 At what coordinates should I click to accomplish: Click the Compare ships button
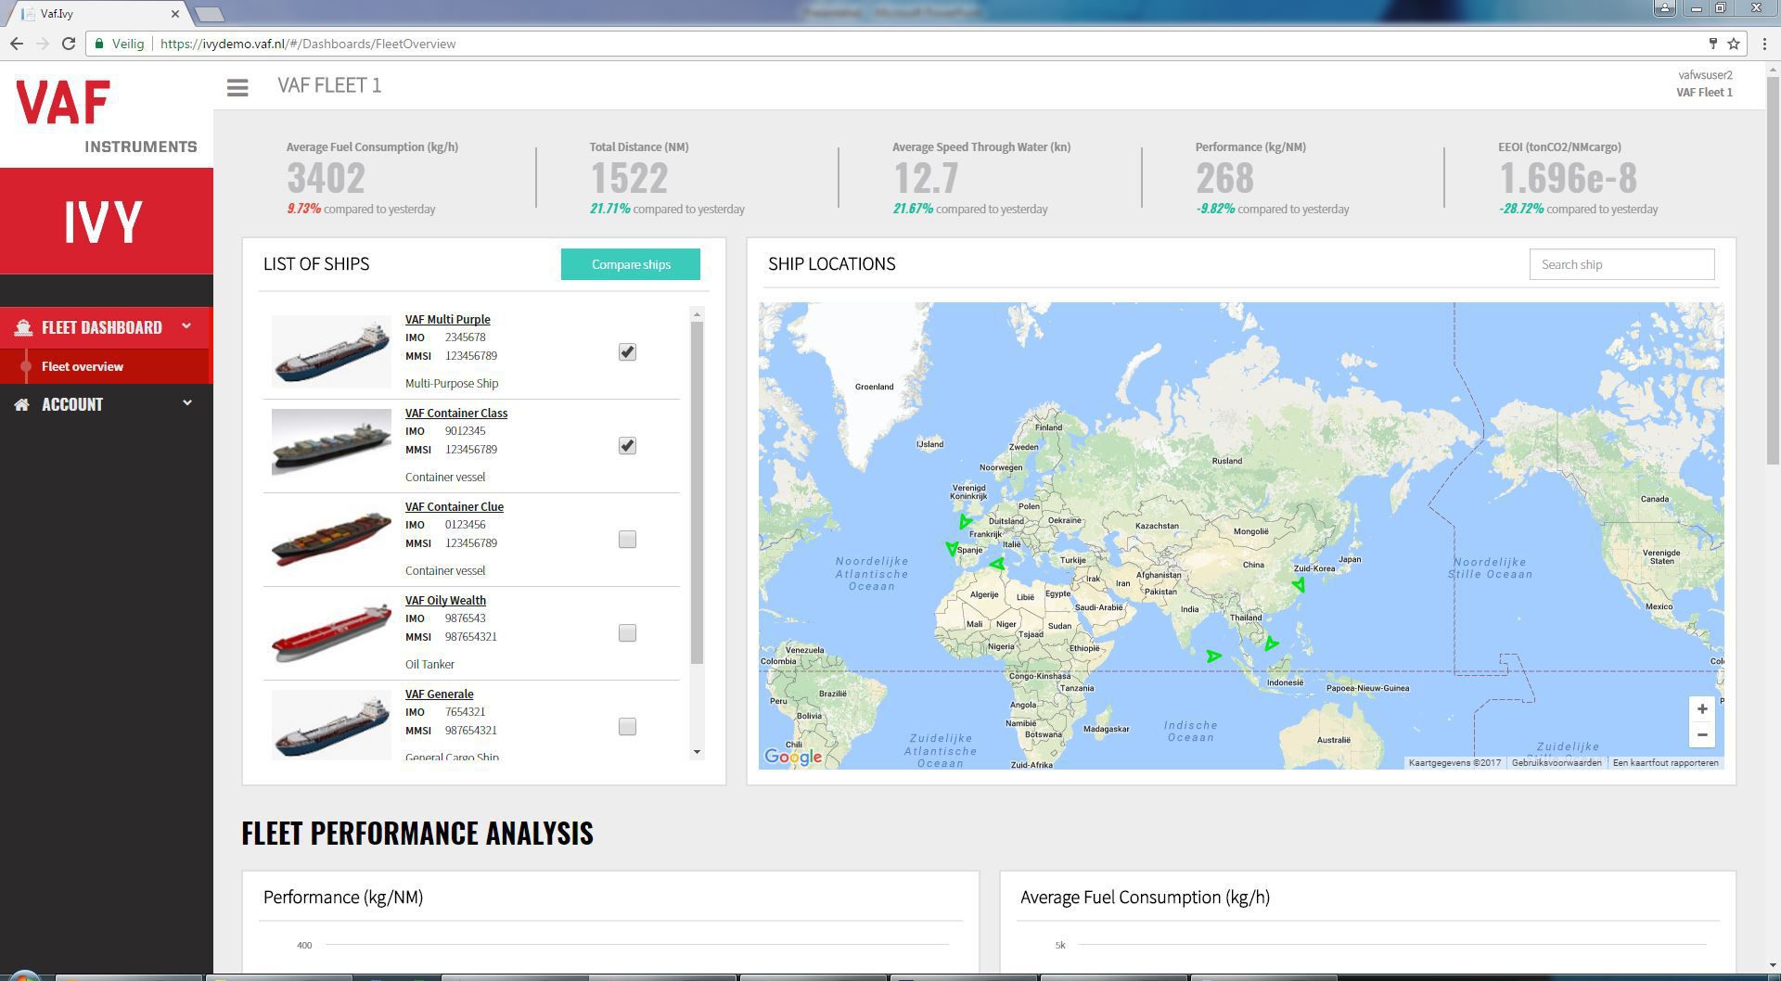coord(631,264)
